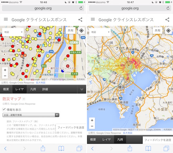
Task: Tap 防災マップ heading text
Action: [12, 99]
